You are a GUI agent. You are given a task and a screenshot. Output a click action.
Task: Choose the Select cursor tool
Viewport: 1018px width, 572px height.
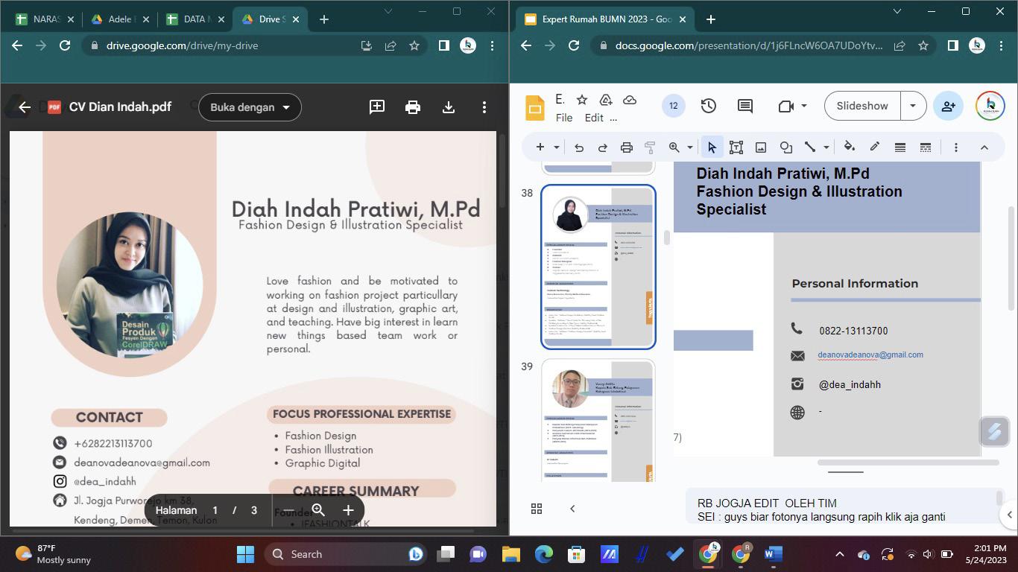[712, 147]
